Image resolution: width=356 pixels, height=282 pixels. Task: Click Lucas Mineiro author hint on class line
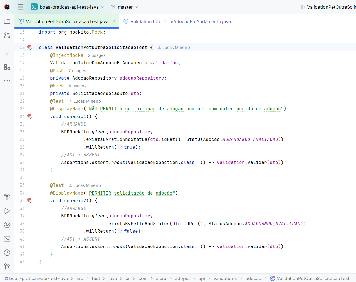(x=174, y=48)
